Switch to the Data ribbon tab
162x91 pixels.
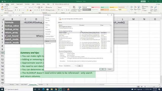(33, 4)
